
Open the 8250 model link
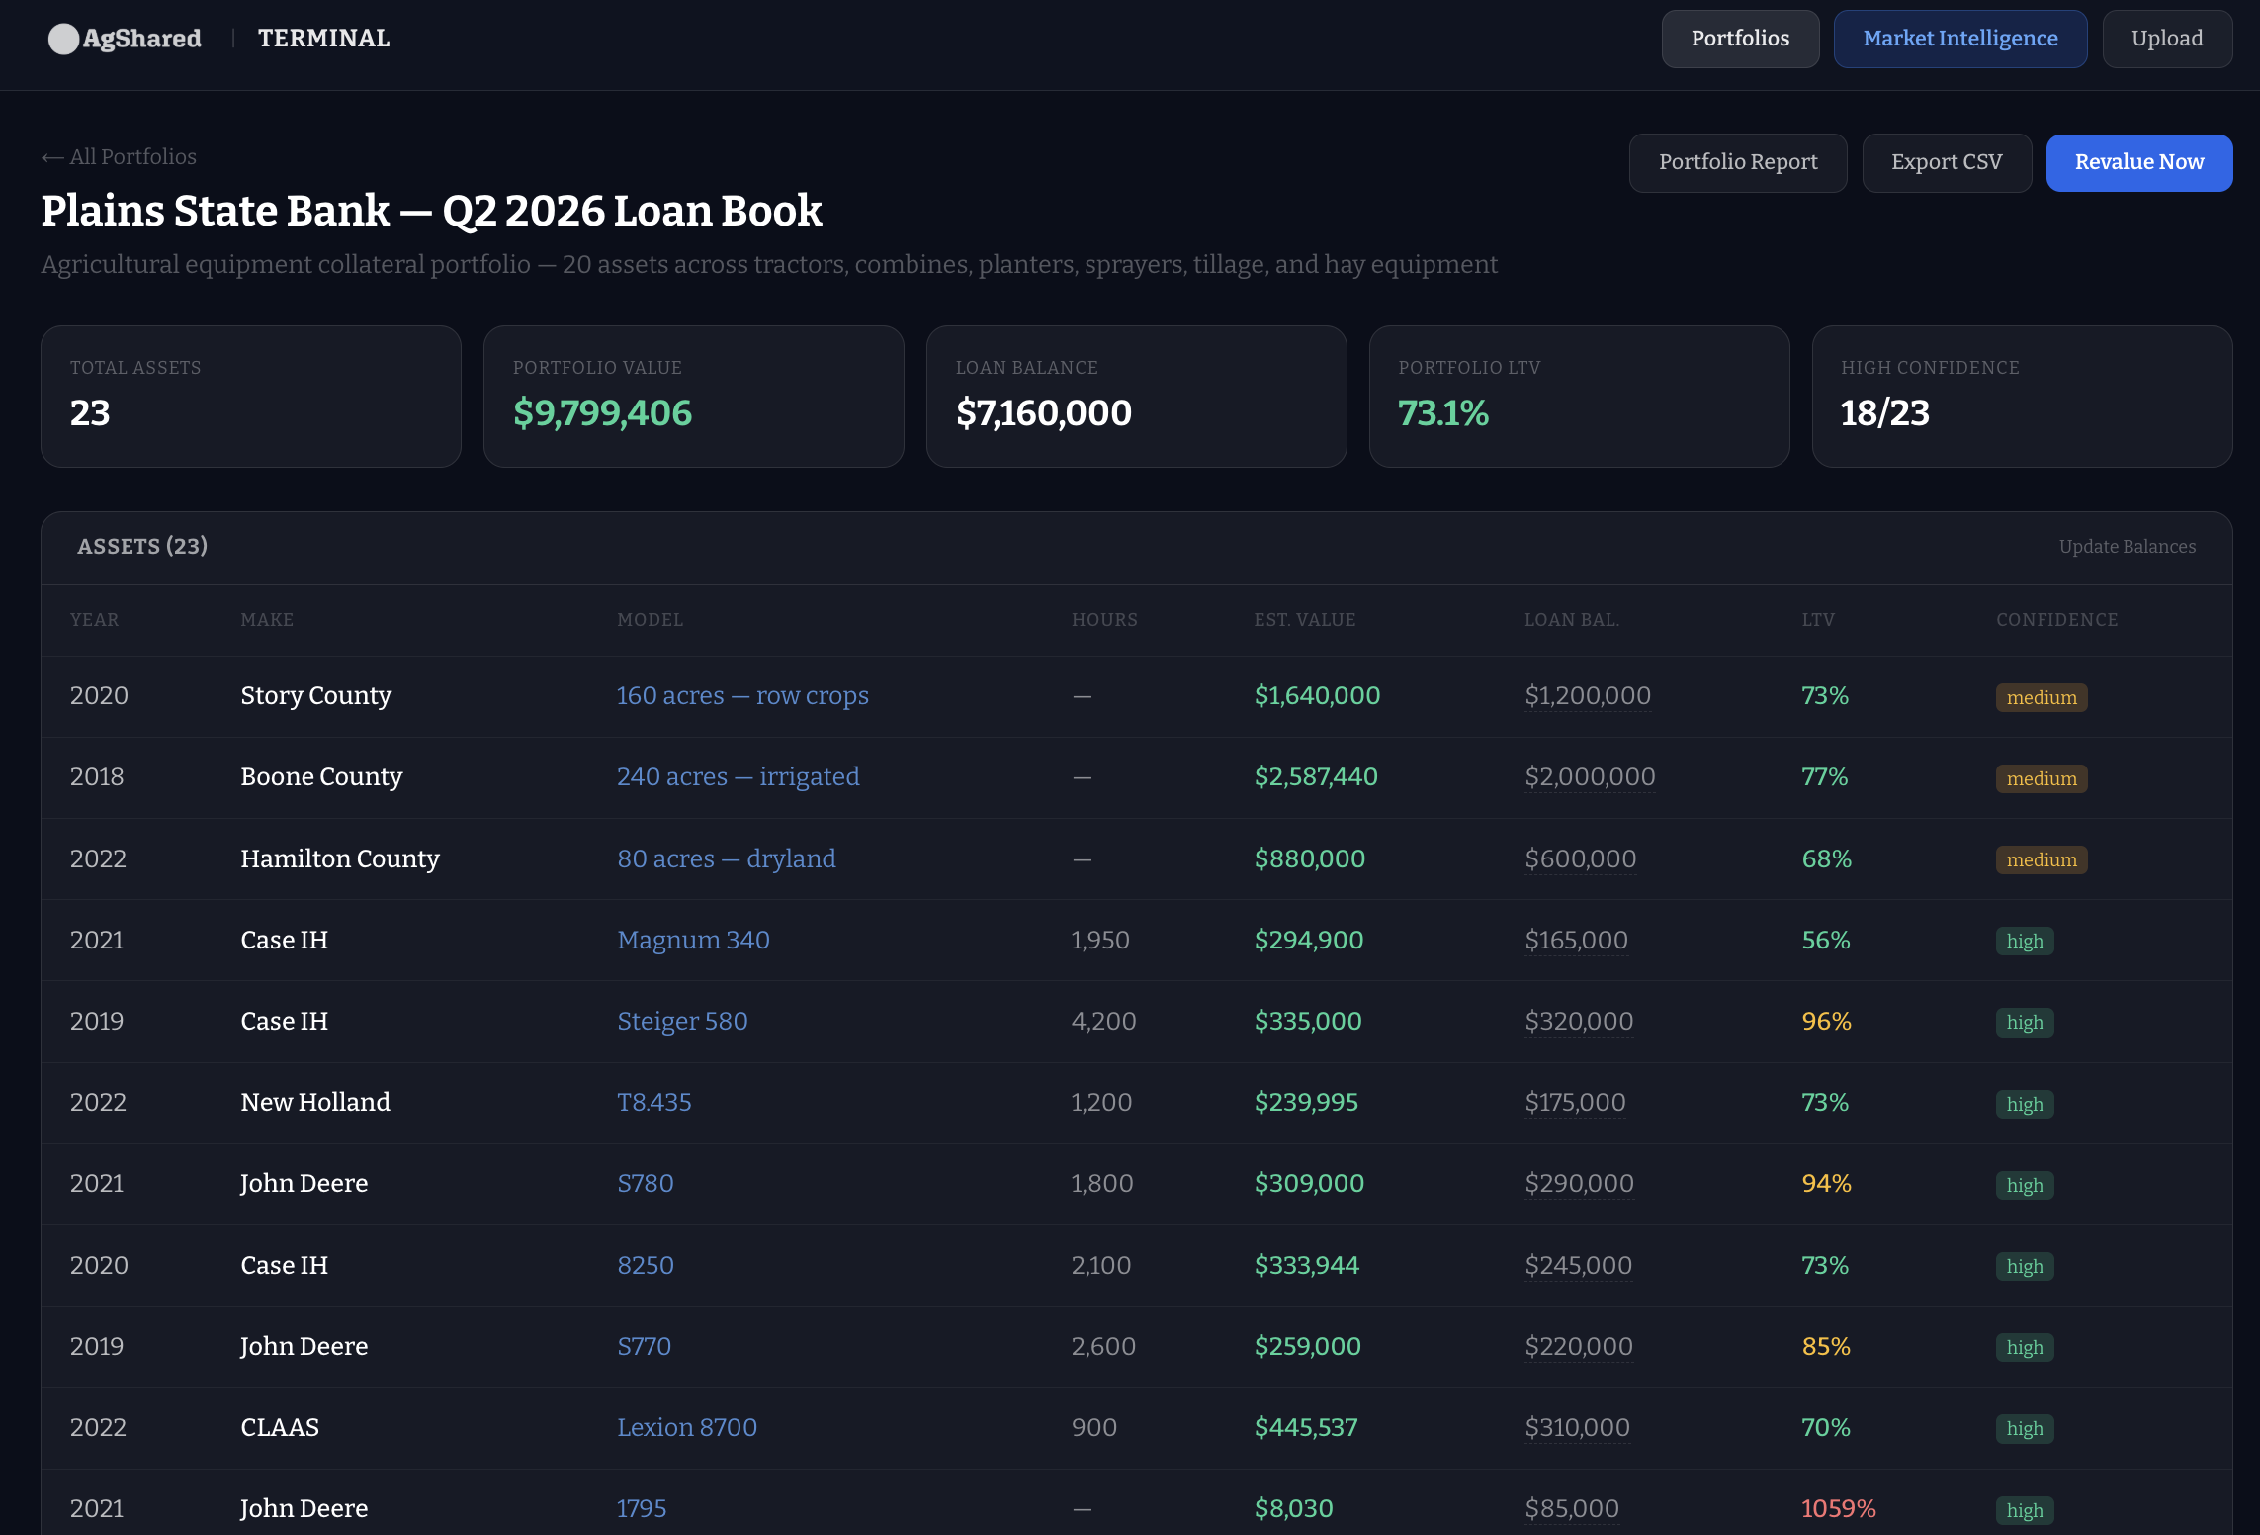point(646,1265)
